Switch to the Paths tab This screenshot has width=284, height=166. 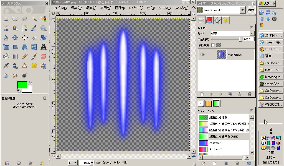click(217, 20)
